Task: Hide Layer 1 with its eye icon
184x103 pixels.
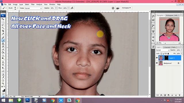Action: [157, 58]
